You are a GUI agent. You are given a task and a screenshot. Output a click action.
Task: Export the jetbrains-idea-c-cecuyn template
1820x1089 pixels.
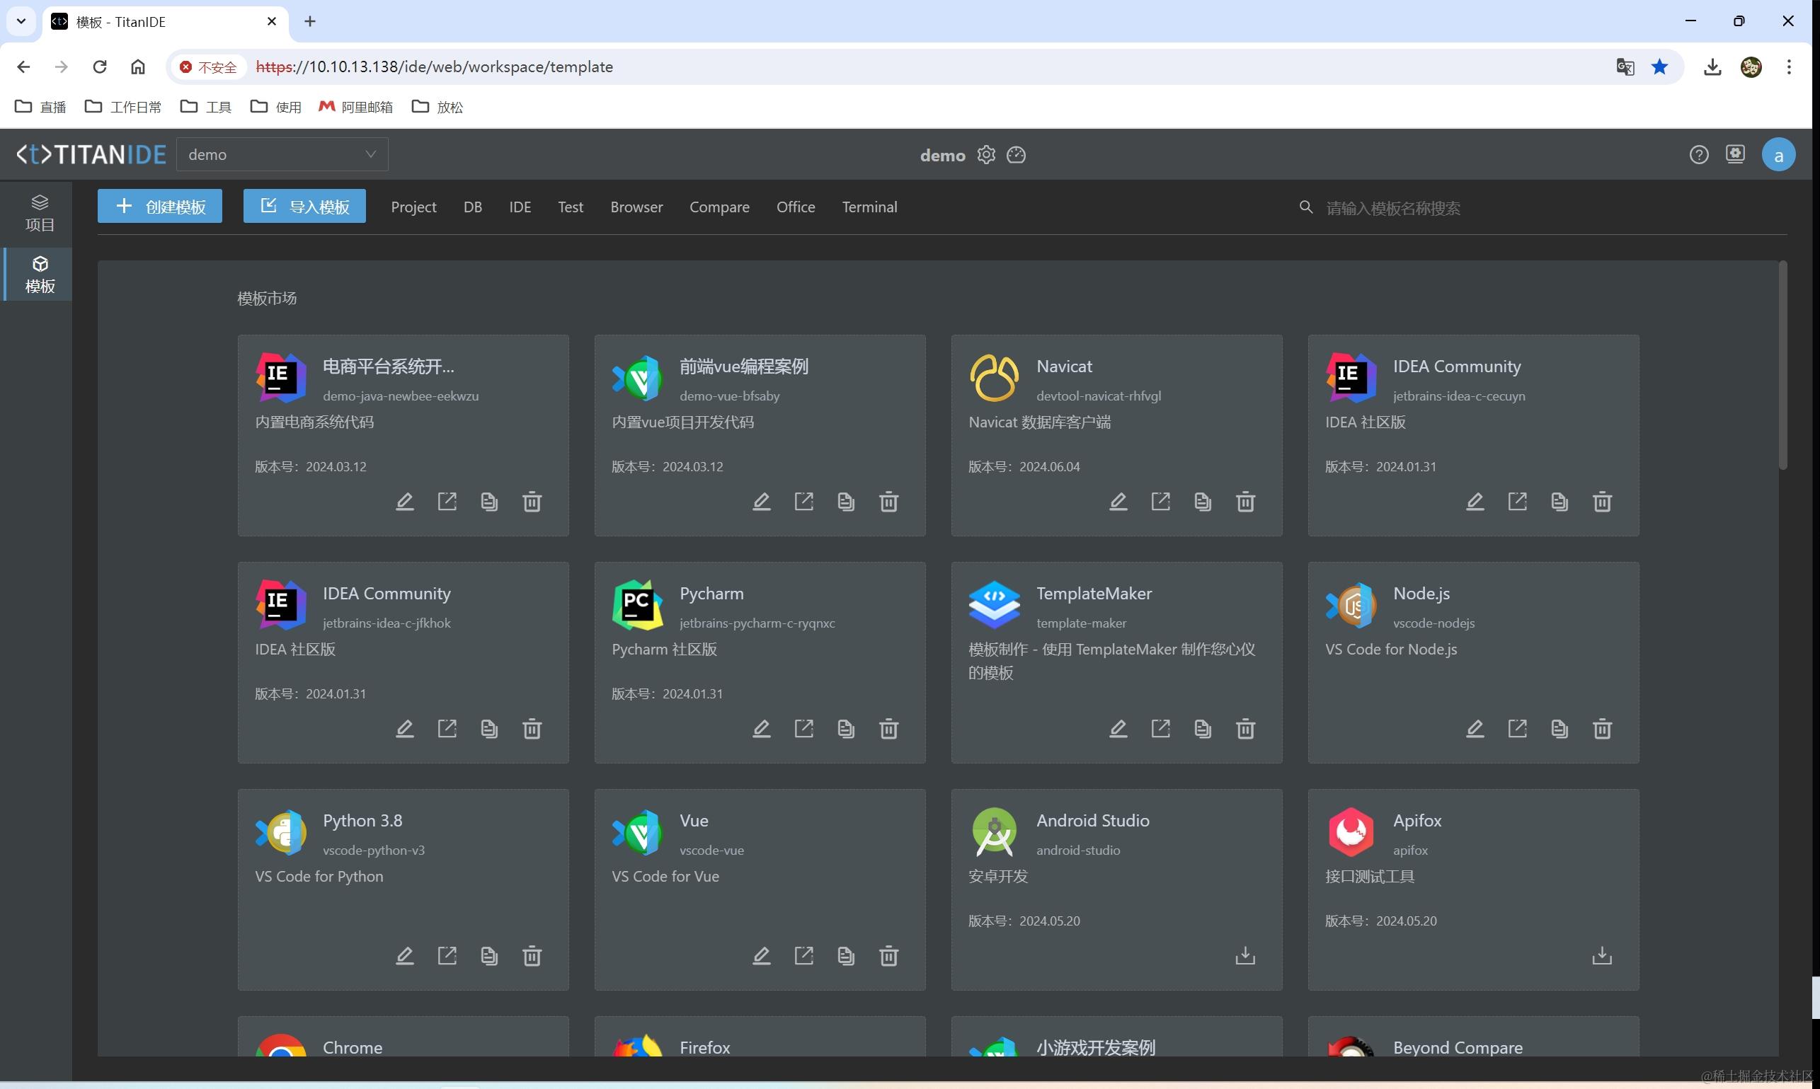pyautogui.click(x=1518, y=502)
